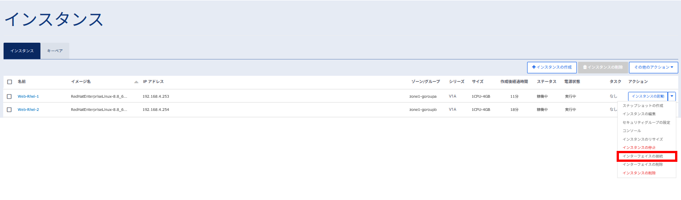Check the Web-Rhel-2 row checkbox

coord(10,110)
